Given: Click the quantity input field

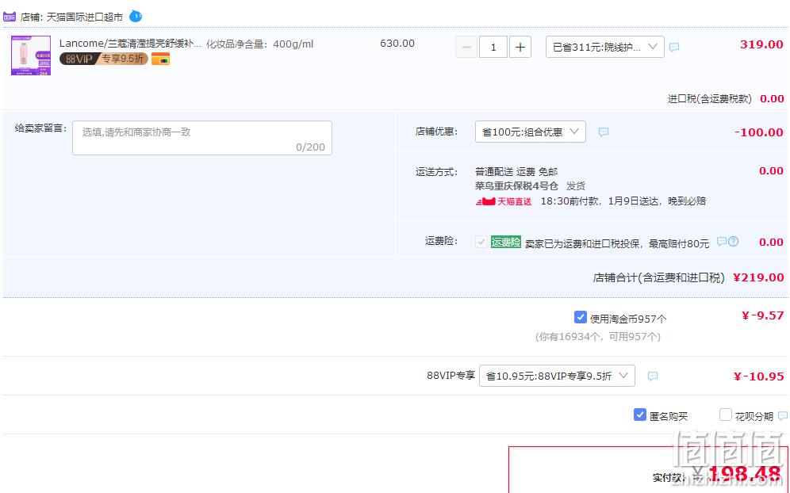Looking at the screenshot, I should pos(493,48).
